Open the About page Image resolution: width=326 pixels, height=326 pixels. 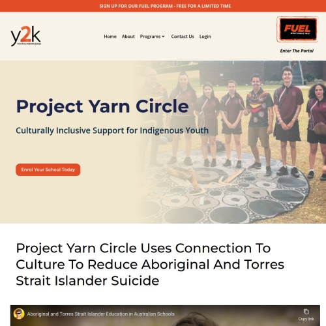click(128, 37)
